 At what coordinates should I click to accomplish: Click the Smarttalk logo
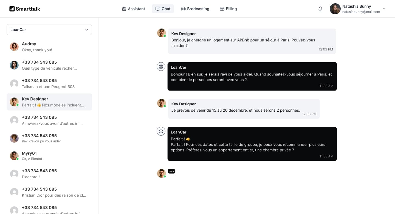point(24,9)
